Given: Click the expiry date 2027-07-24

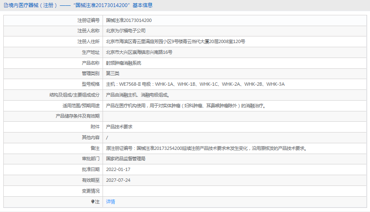Looking at the screenshot, I should pos(118,180).
